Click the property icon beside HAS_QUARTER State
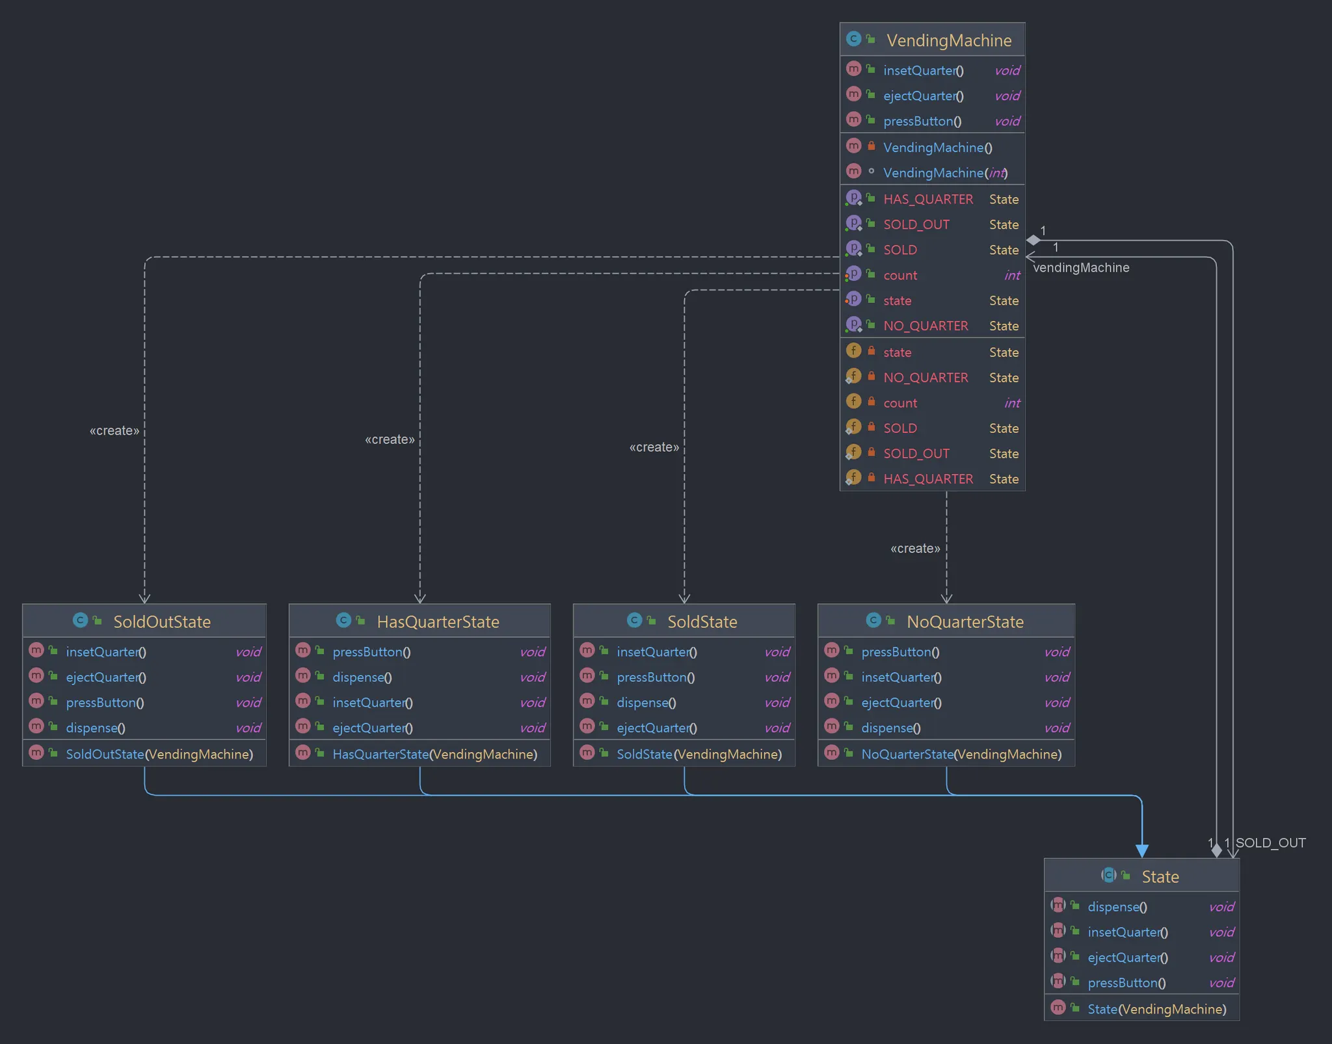1332x1044 pixels. pyautogui.click(x=853, y=198)
